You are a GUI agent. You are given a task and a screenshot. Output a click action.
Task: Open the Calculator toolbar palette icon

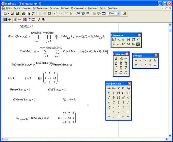[5, 20]
